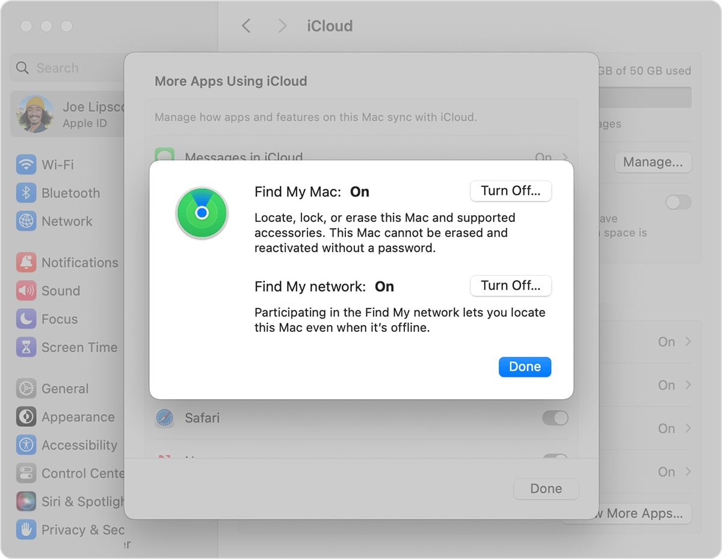
Task: Open Accessibility icon in sidebar
Action: point(26,445)
